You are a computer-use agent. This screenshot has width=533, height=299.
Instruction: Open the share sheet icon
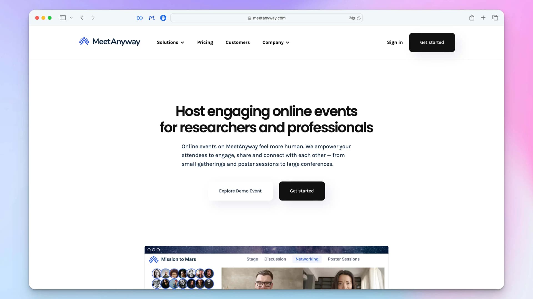click(x=471, y=17)
